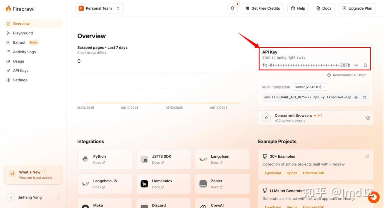Open the Cursor MCP client dropdown
The width and height of the screenshot is (384, 208).
[310, 87]
